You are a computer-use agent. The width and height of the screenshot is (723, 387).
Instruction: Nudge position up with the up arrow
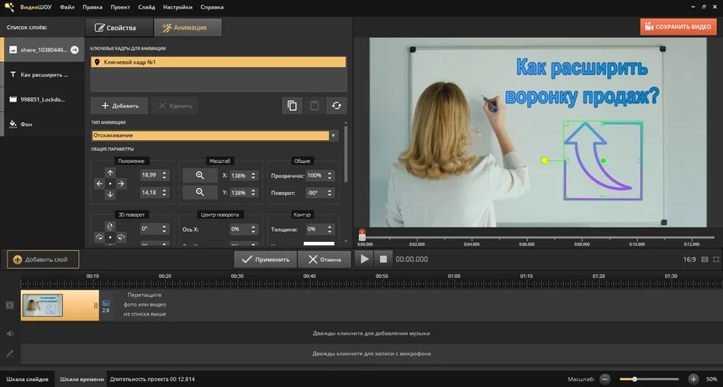pos(110,173)
